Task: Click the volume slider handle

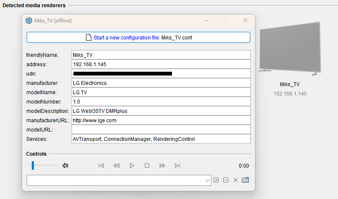Action: coord(33,165)
